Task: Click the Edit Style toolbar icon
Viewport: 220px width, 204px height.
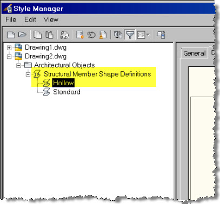Action: (x=64, y=35)
